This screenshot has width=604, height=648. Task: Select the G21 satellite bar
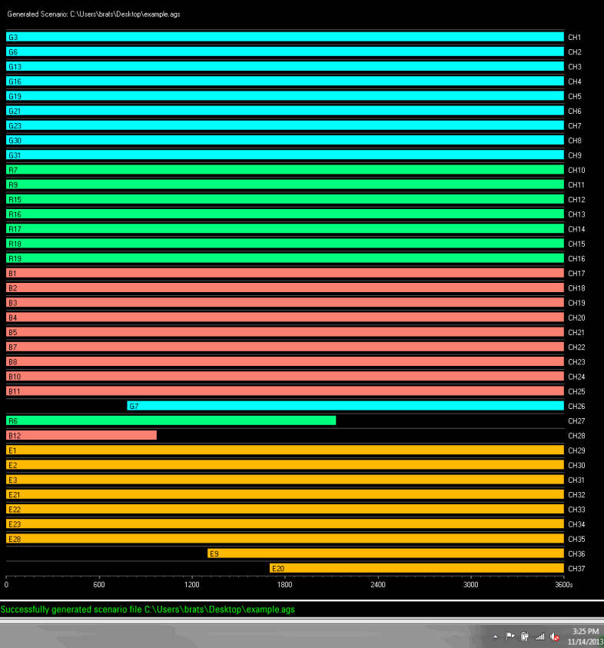click(x=285, y=111)
